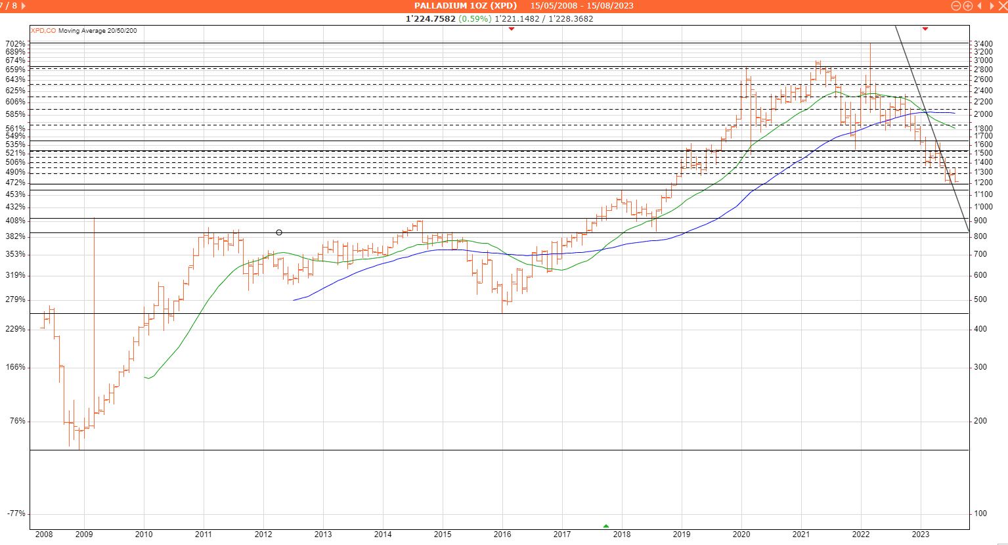Click the 7 / 8 page counter
Viewport: 1008px width, 545px height.
click(9, 6)
